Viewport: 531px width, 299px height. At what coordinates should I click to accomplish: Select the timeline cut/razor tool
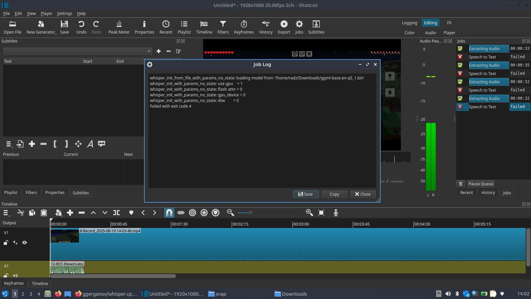tap(20, 213)
